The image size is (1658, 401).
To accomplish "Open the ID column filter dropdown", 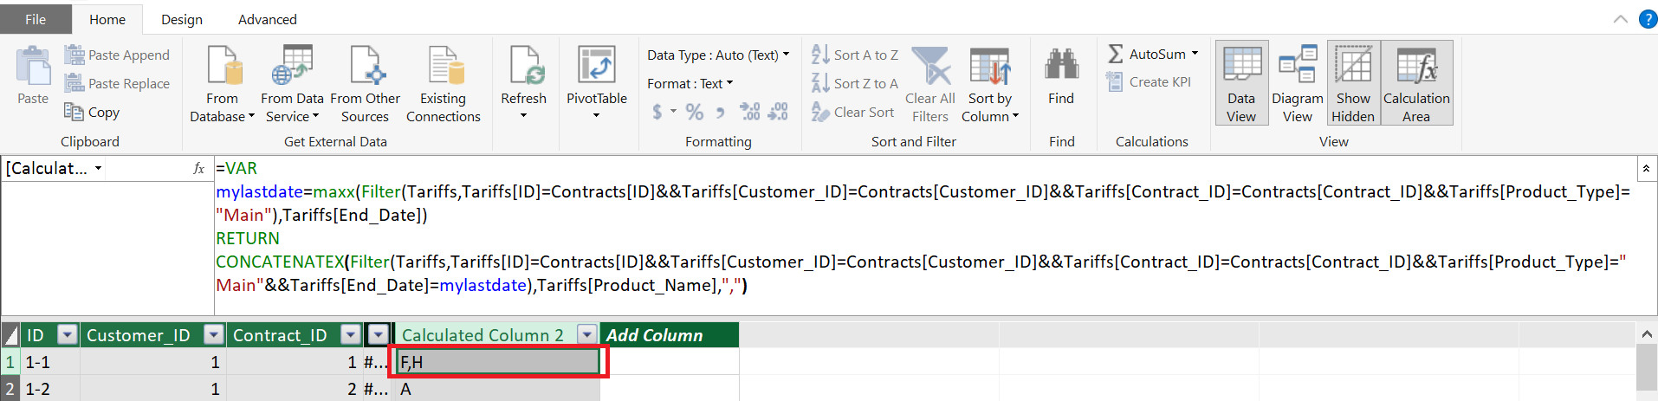I will [x=68, y=335].
